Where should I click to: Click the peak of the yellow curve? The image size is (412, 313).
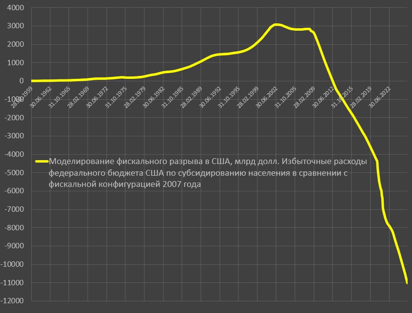[276, 24]
